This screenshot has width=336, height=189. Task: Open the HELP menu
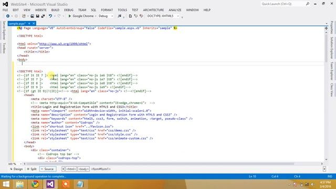tap(207, 10)
